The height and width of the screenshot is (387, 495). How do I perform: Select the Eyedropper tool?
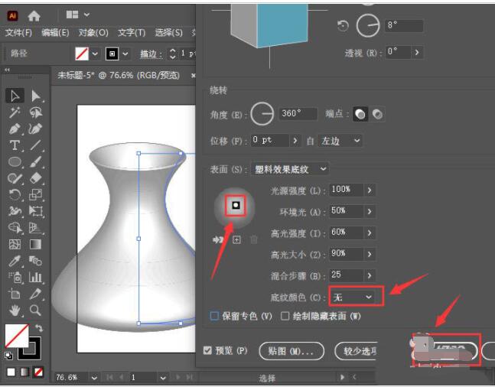pos(15,261)
